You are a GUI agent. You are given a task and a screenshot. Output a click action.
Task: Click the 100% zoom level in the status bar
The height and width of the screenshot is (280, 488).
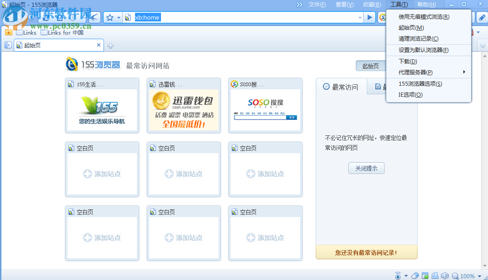pos(467,276)
